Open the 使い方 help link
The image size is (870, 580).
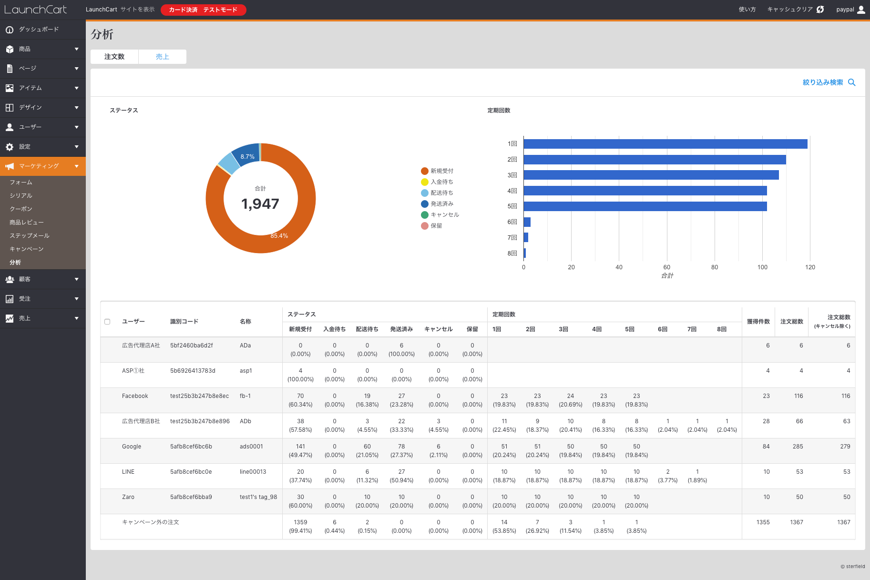pos(747,10)
